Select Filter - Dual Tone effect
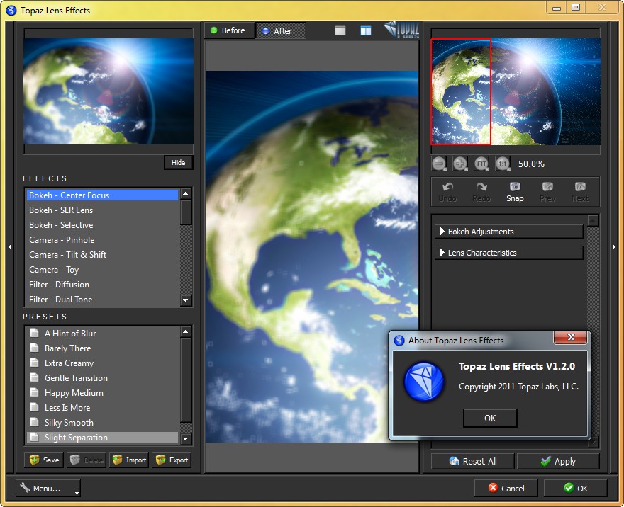 (x=102, y=300)
